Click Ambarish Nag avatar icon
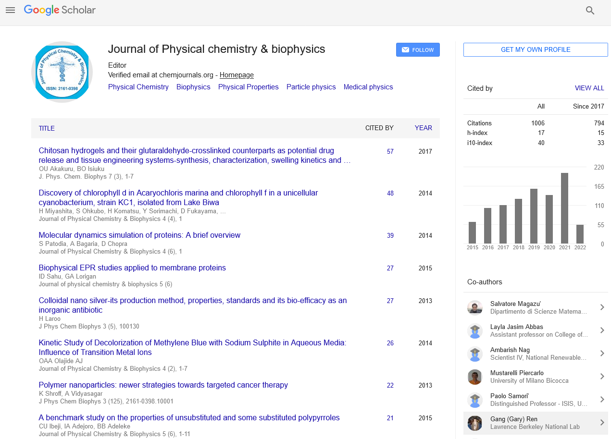Image resolution: width=611 pixels, height=439 pixels. 474,354
